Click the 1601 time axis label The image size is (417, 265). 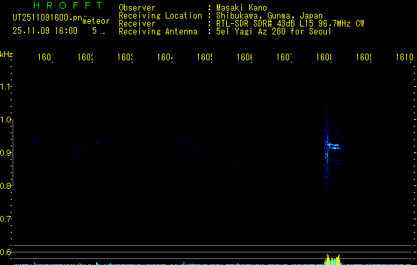45,57
